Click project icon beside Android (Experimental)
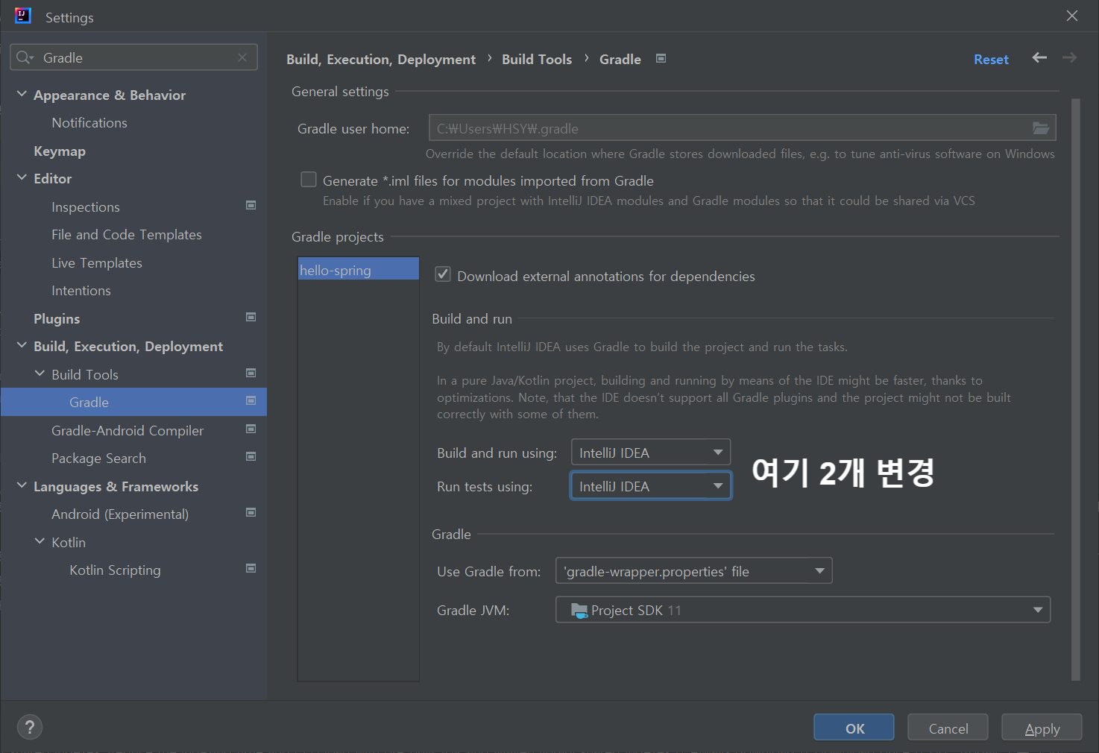The height and width of the screenshot is (753, 1099). coord(251,512)
